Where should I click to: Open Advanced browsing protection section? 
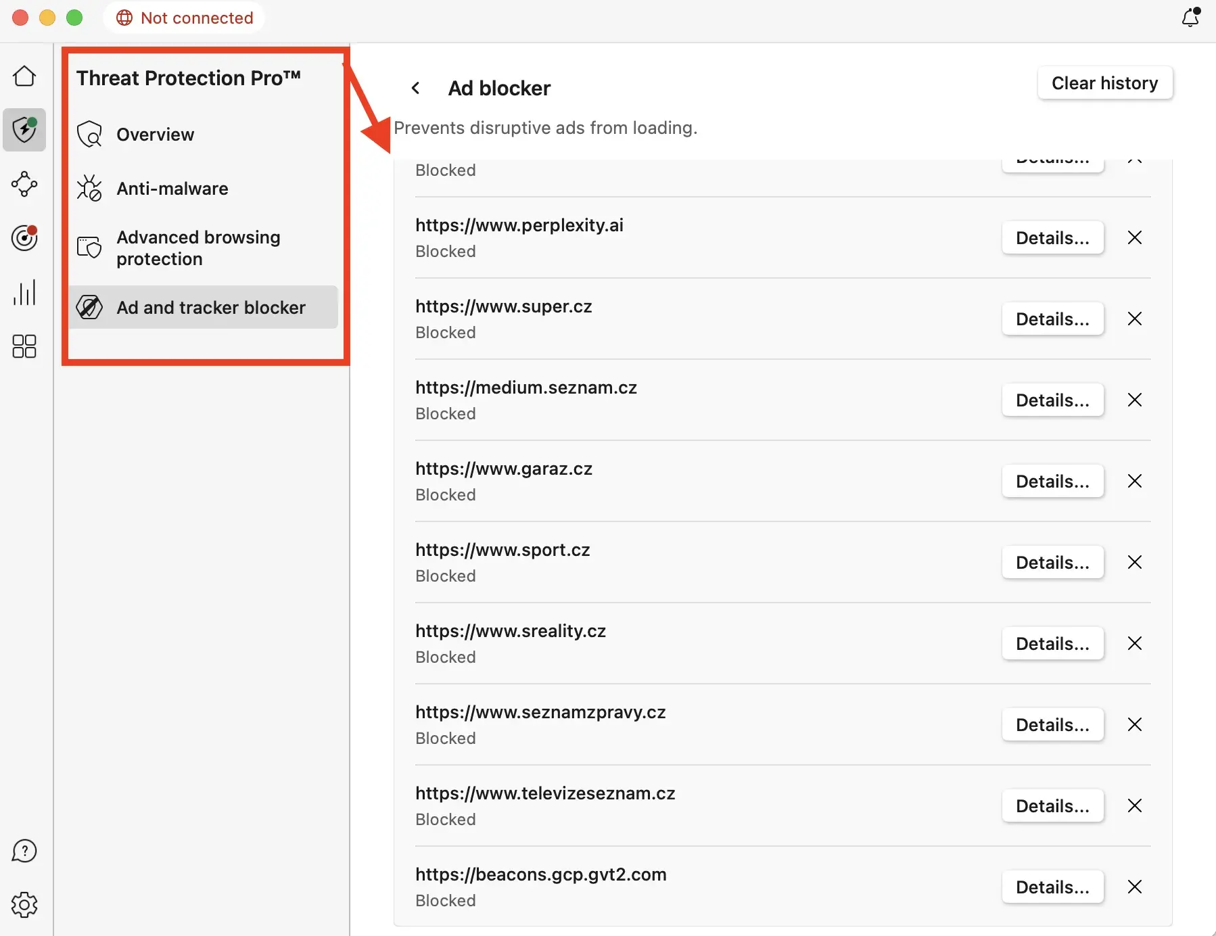pos(197,248)
